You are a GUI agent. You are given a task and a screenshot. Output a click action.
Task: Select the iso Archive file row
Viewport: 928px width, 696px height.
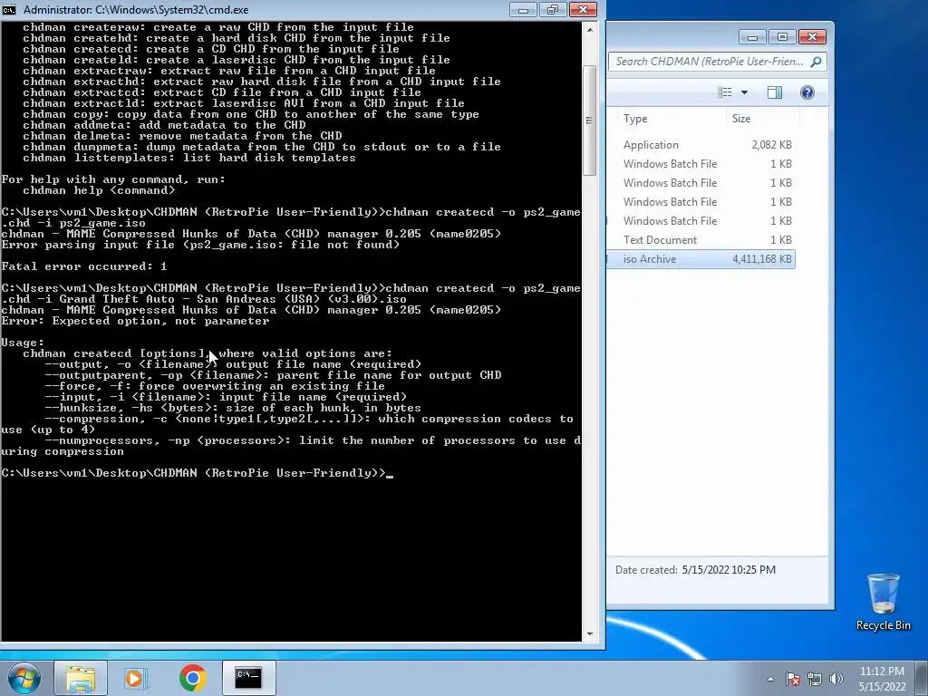(701, 258)
